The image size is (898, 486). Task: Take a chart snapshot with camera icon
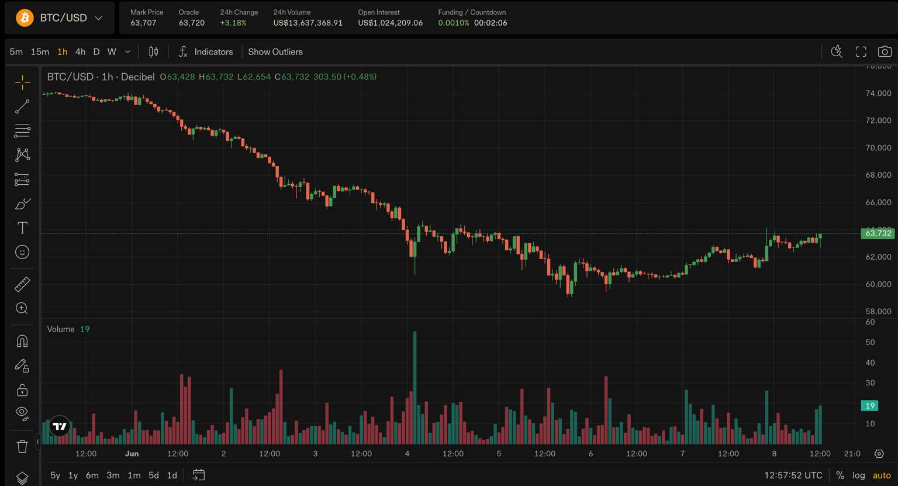(x=885, y=51)
